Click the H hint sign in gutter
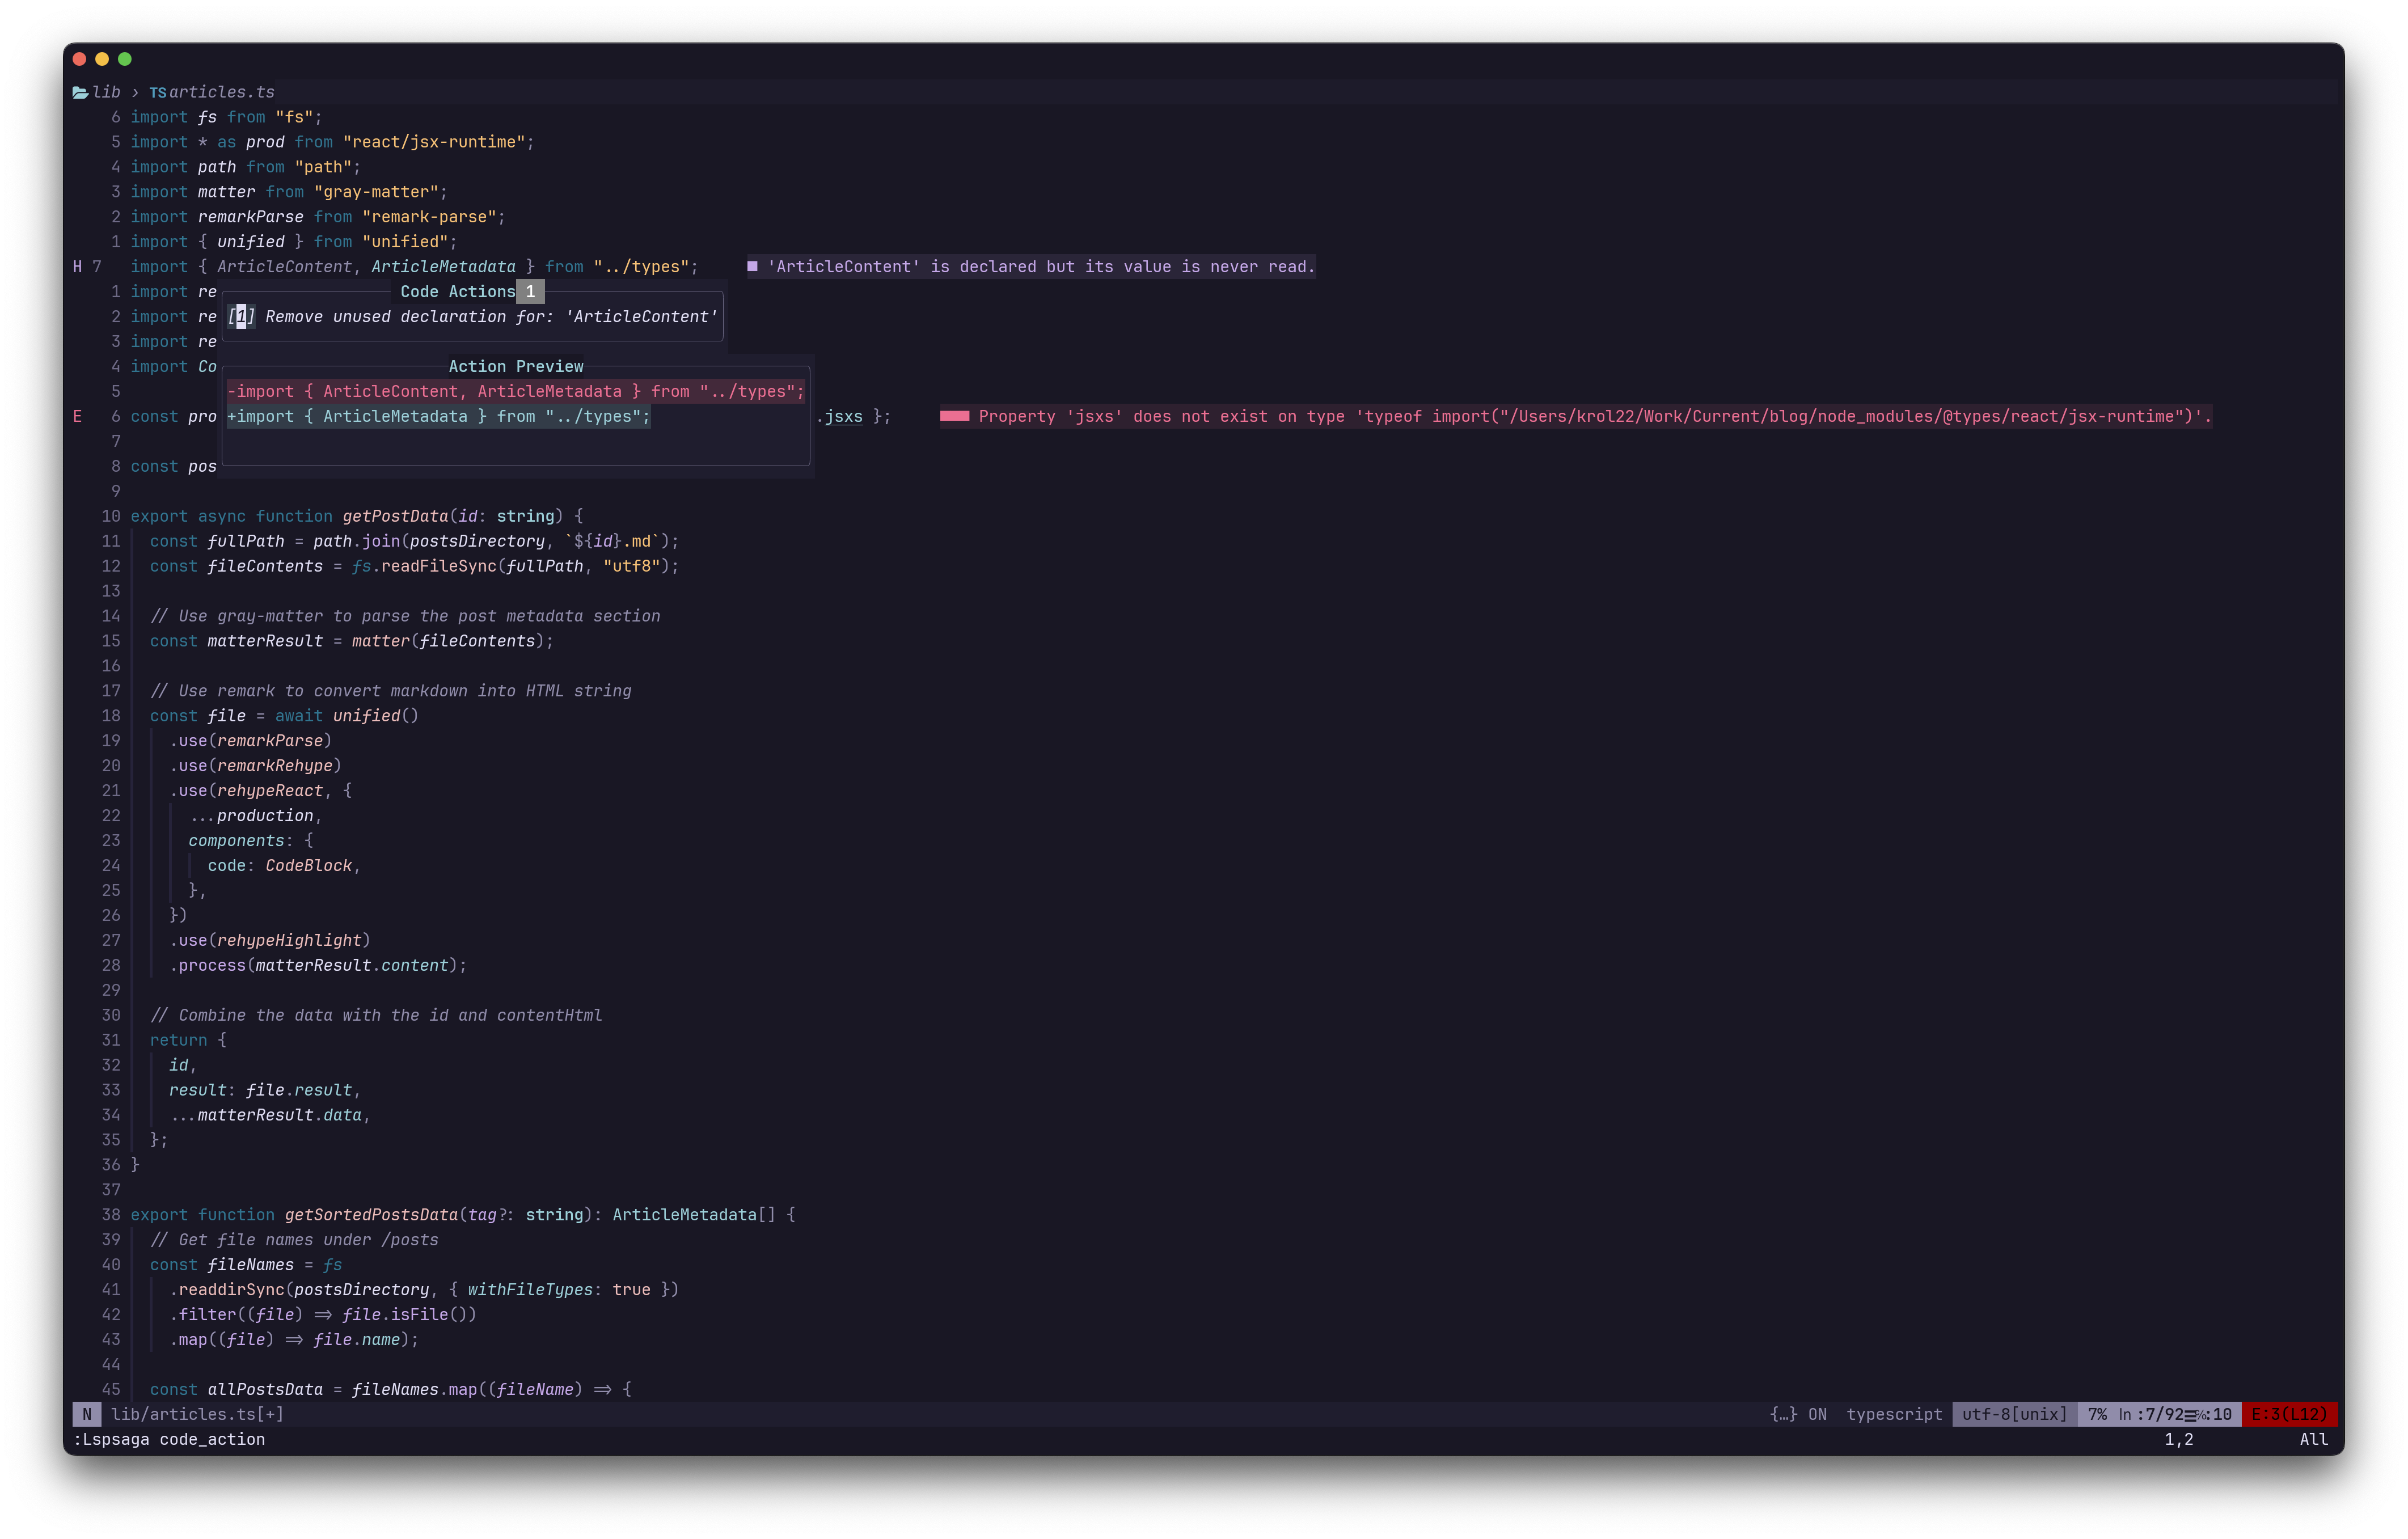Image resolution: width=2408 pixels, height=1539 pixels. [77, 267]
